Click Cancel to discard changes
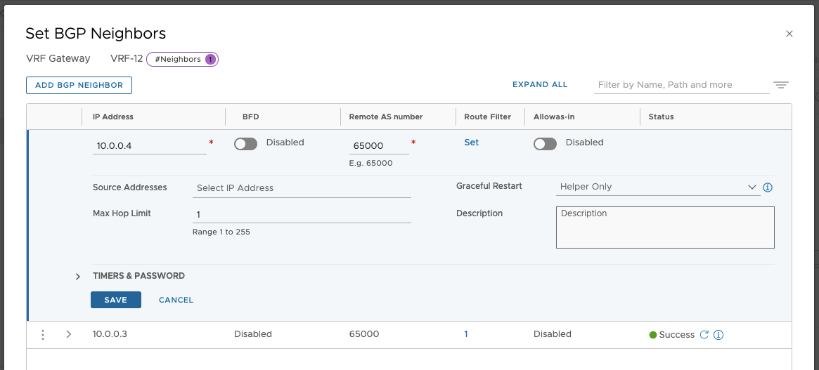This screenshot has height=370, width=819. (x=176, y=300)
